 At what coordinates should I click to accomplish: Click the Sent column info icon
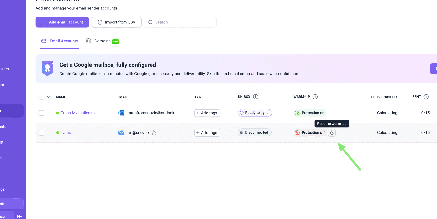click(426, 97)
